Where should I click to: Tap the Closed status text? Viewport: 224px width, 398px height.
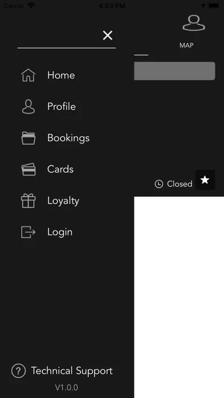(x=179, y=184)
